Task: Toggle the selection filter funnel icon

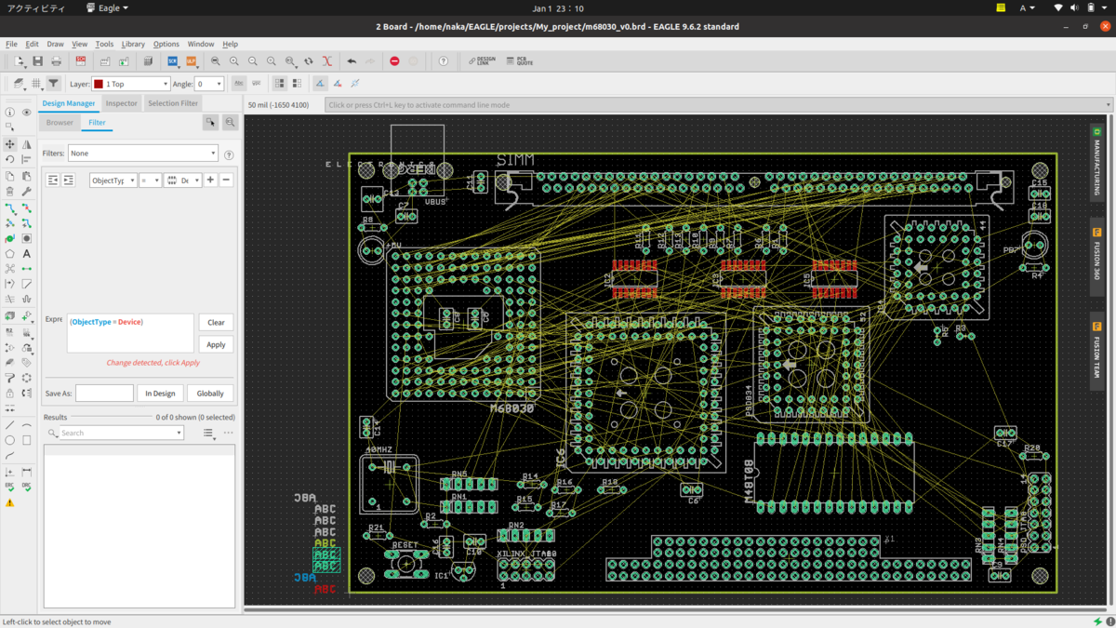Action: tap(53, 84)
